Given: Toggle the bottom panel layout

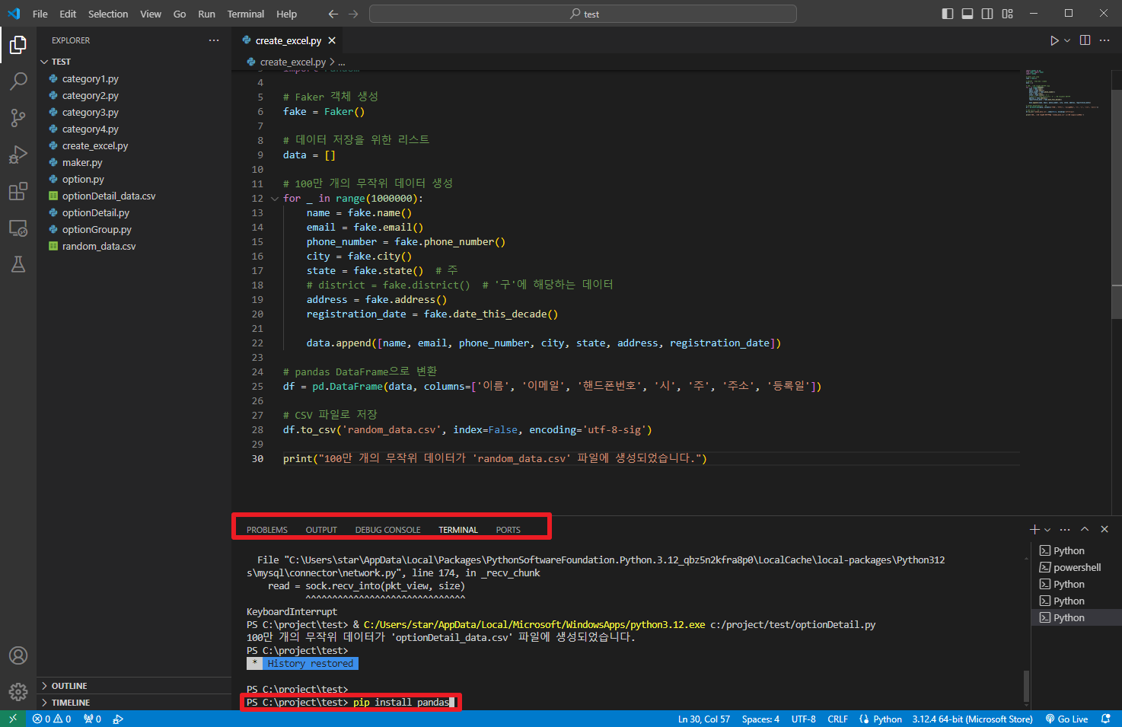Looking at the screenshot, I should 967,14.
